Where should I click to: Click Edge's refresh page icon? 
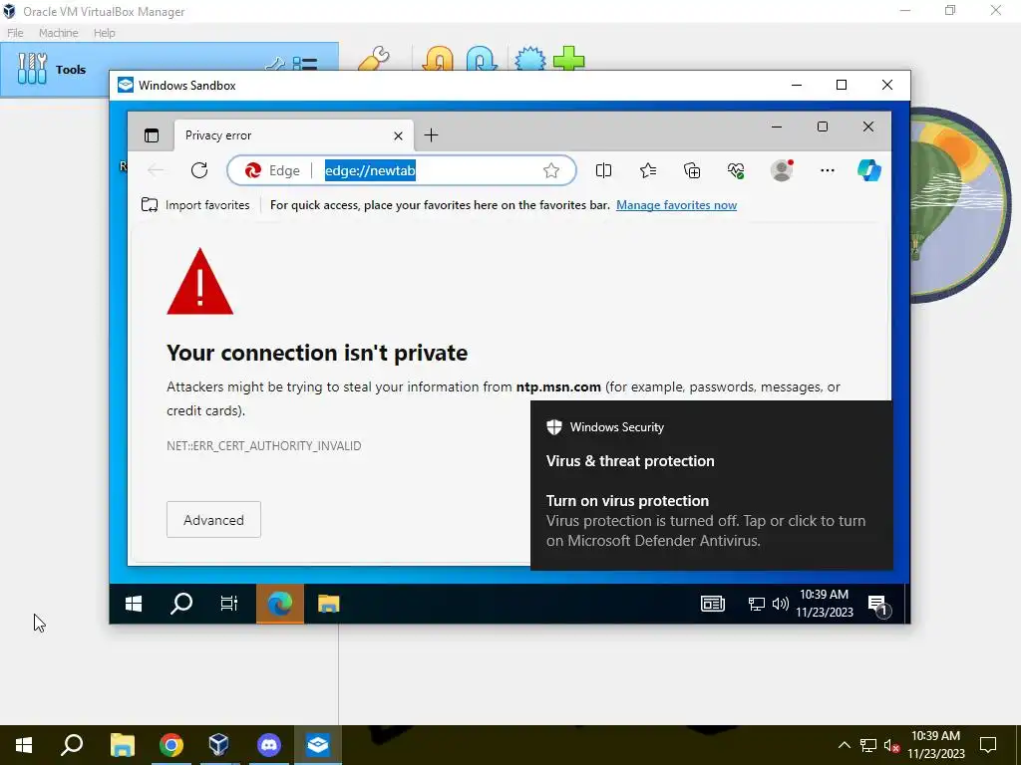[x=199, y=170]
